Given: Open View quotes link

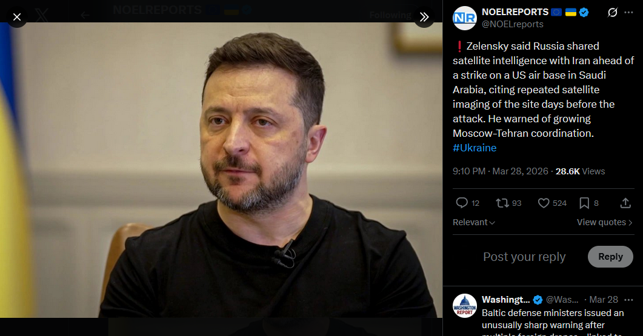Looking at the screenshot, I should tap(604, 222).
